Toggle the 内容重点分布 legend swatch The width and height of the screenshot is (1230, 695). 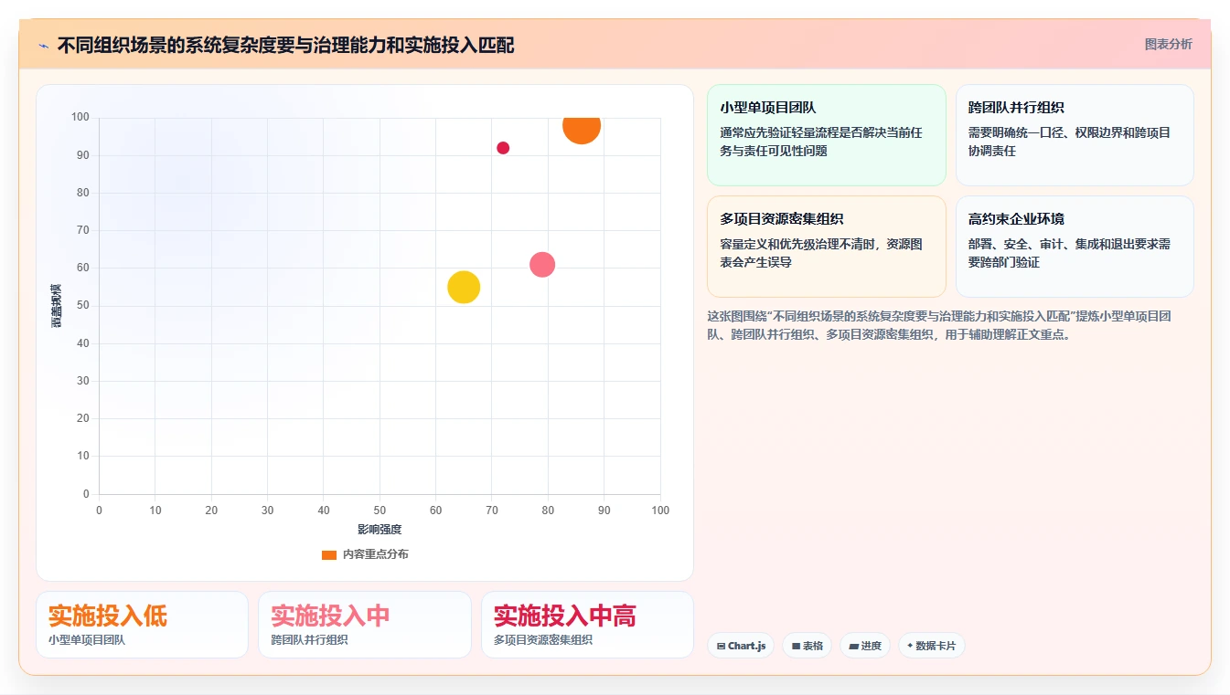[329, 554]
